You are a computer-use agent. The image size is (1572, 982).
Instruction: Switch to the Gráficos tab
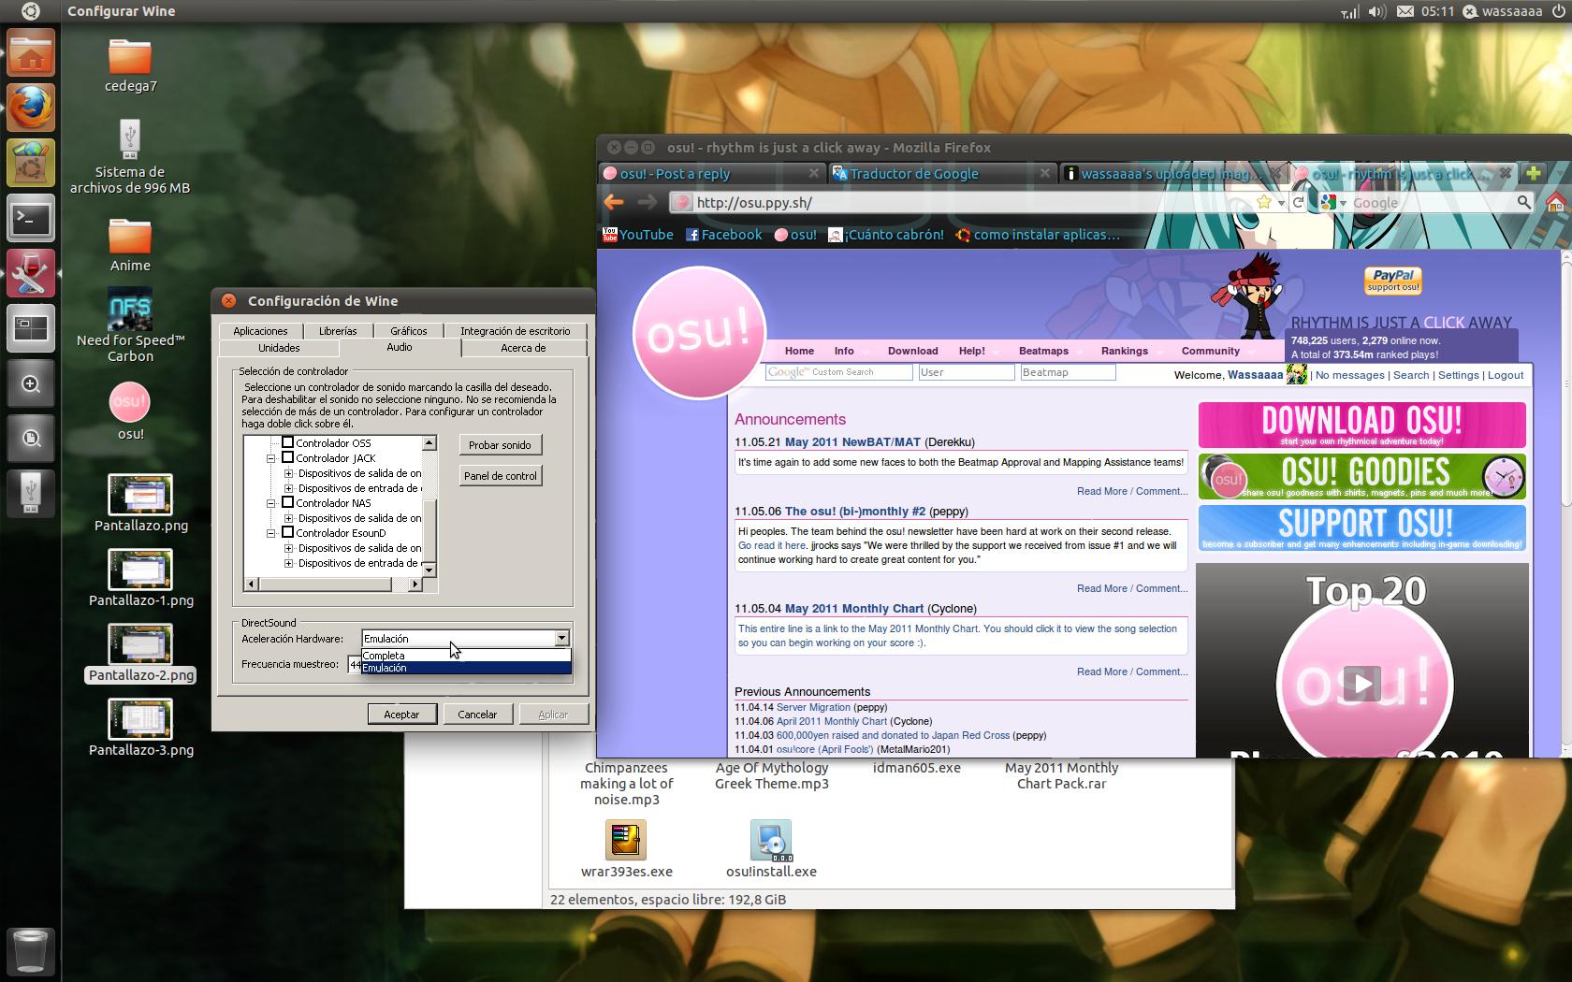(409, 331)
